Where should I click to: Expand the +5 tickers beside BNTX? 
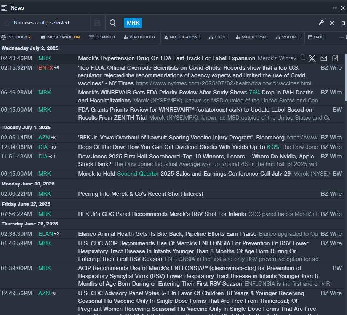[57, 68]
